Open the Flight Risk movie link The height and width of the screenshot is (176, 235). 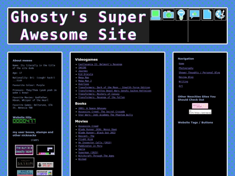point(86,139)
